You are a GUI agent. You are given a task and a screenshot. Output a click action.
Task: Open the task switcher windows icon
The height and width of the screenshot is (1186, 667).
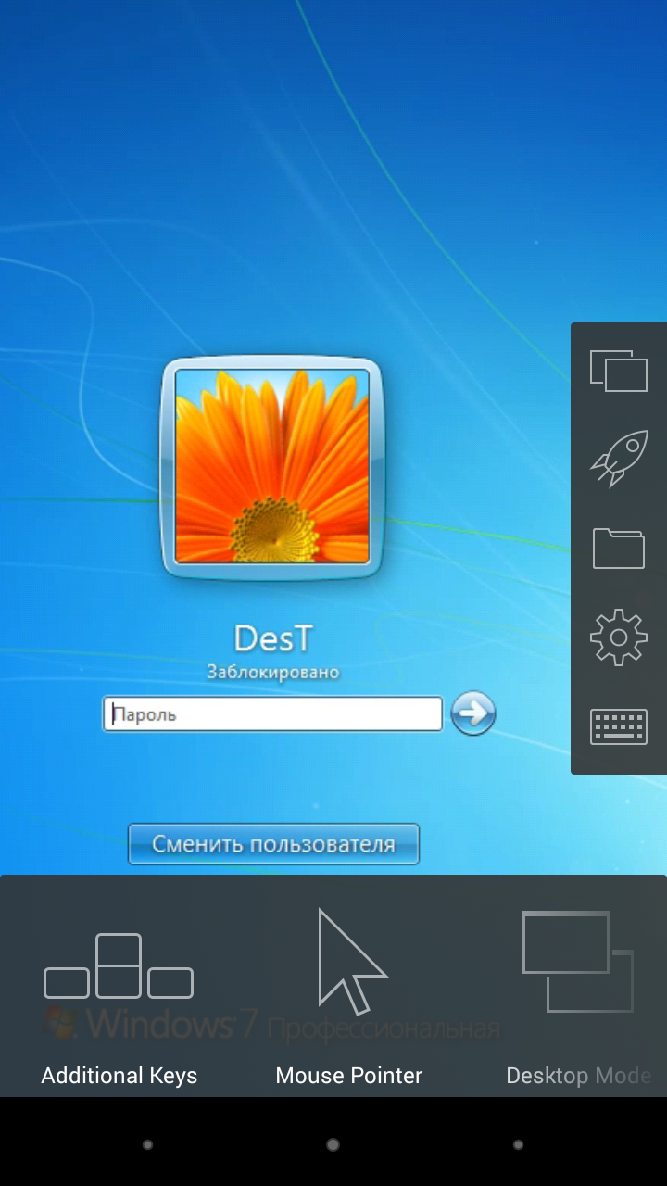click(619, 371)
